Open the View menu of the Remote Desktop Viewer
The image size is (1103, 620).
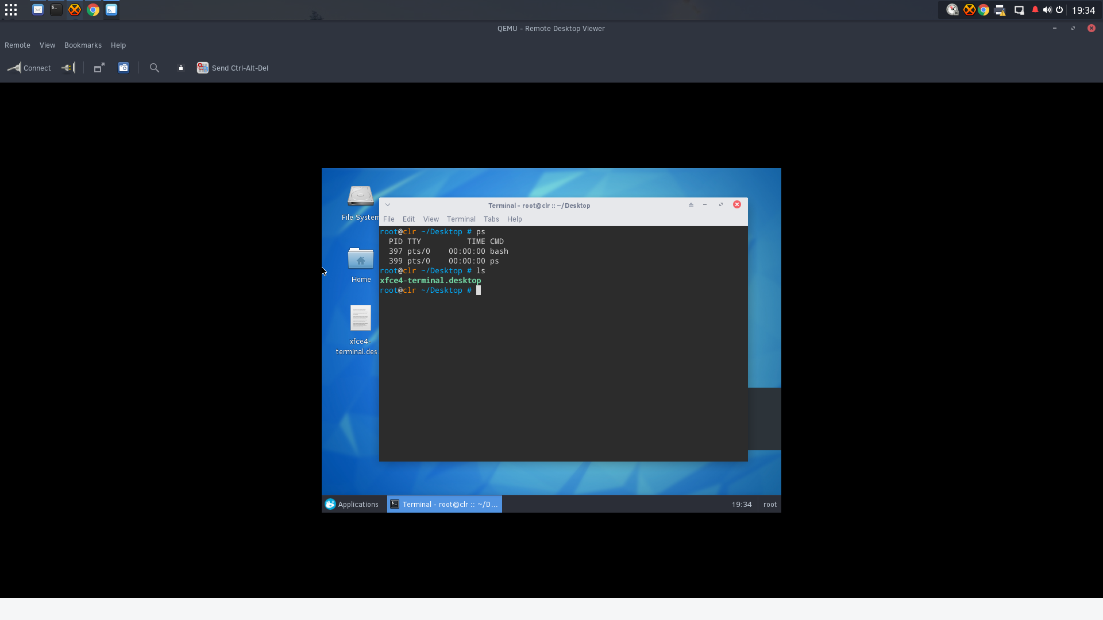(47, 45)
